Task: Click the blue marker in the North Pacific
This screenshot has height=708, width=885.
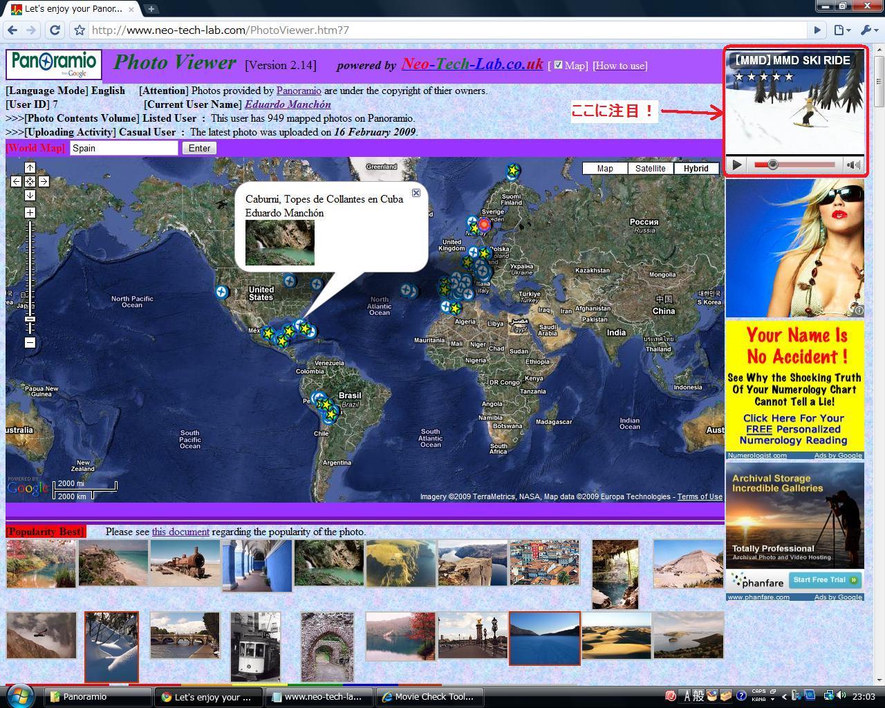Action: coord(221,292)
